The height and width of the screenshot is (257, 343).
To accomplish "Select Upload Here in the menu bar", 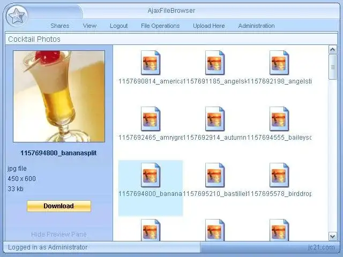I will 208,26.
